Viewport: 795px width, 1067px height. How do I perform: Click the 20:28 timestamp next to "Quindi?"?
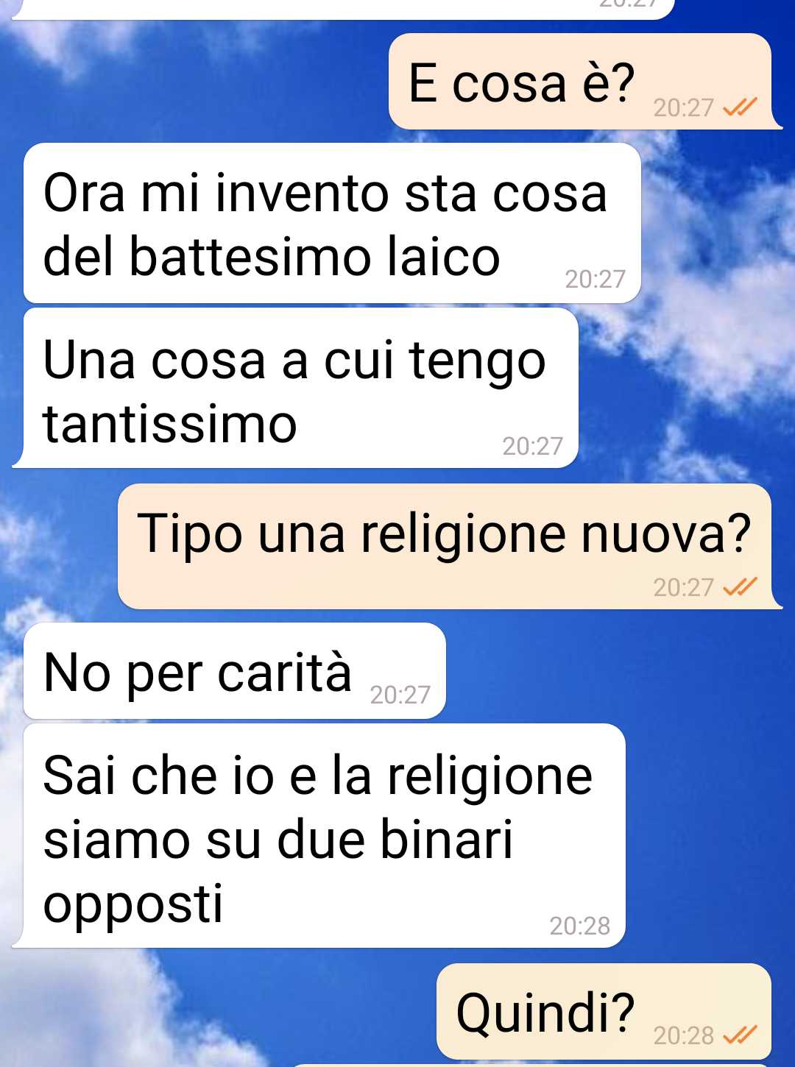(x=683, y=1036)
